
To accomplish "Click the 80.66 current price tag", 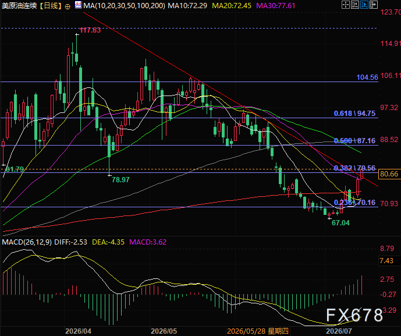I will 389,174.
